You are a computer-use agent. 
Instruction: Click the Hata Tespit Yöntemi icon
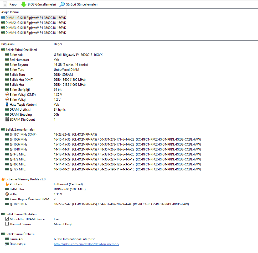click(x=7, y=104)
